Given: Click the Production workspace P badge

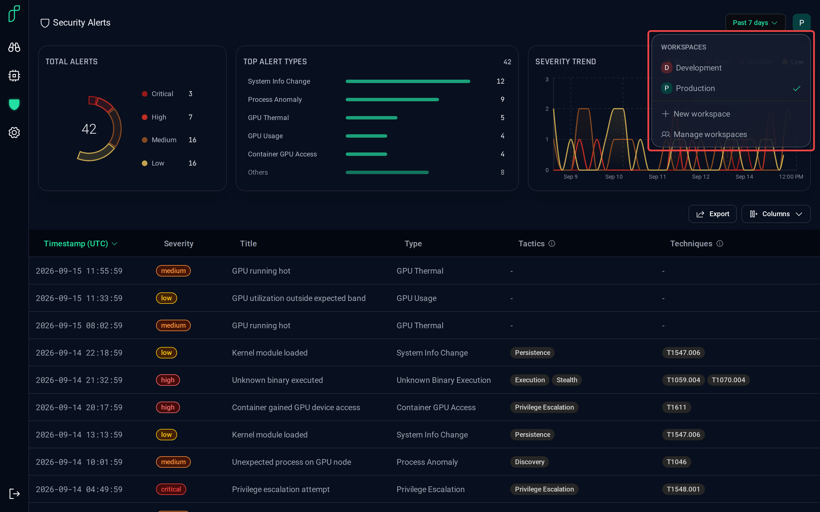Looking at the screenshot, I should coord(667,88).
